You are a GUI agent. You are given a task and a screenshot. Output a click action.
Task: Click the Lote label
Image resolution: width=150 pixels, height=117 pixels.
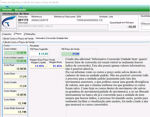coord(111,17)
